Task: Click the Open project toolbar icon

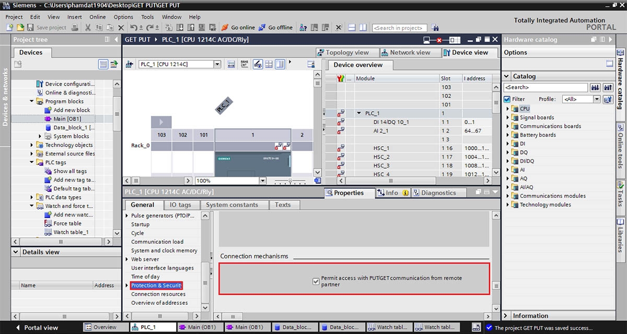Action: point(20,27)
